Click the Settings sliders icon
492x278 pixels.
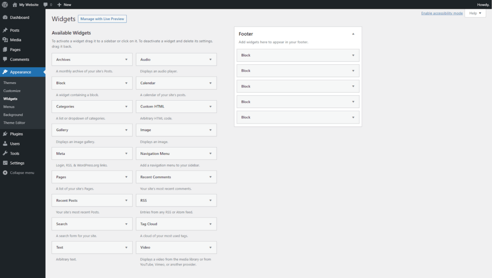(x=5, y=163)
